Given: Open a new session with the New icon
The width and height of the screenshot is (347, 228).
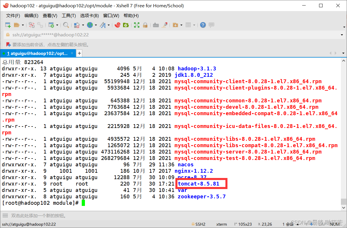Looking at the screenshot, I should click(x=7, y=25).
